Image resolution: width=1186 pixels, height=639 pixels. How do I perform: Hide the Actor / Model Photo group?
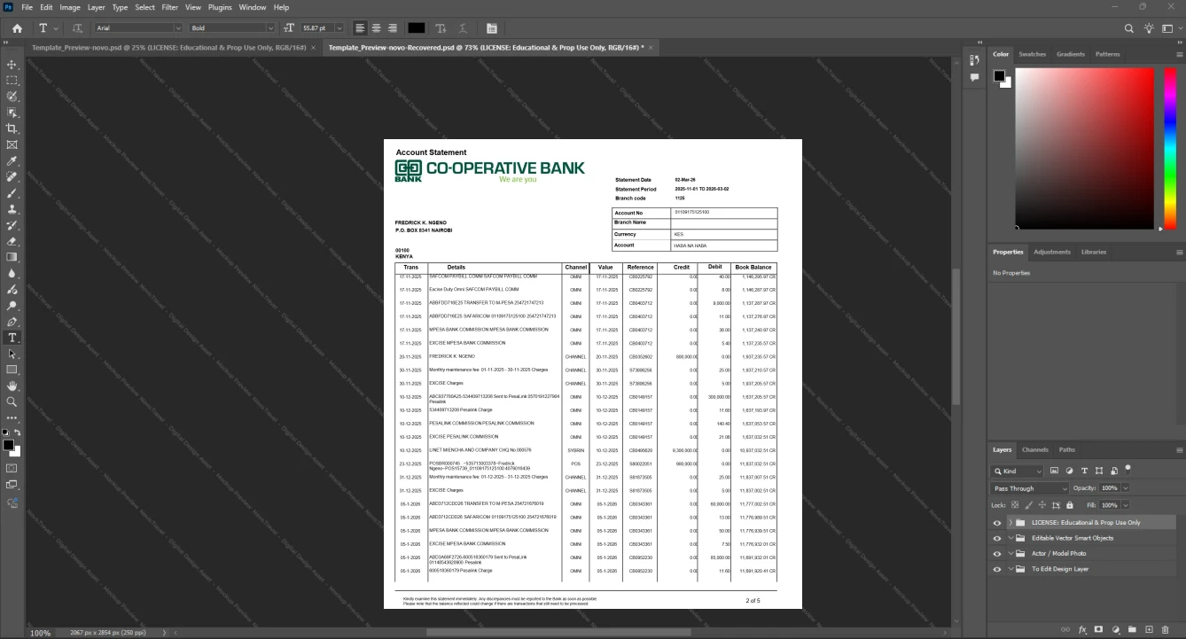click(997, 554)
